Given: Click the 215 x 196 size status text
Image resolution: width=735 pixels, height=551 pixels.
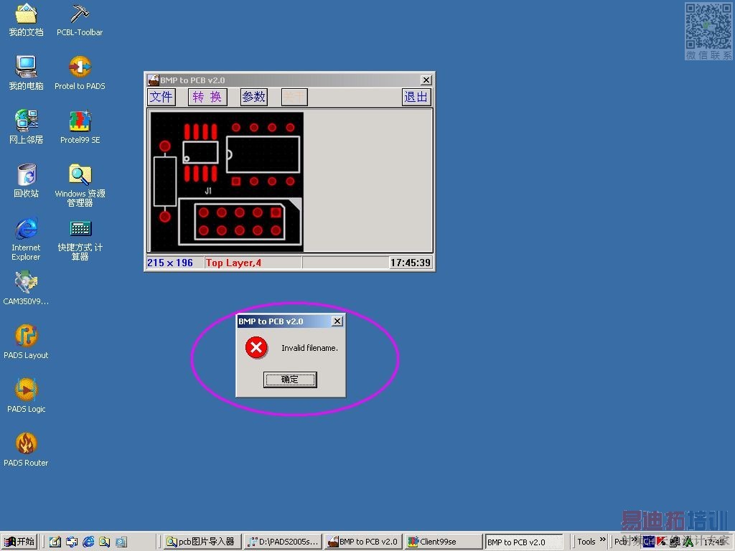Looking at the screenshot, I should click(170, 263).
